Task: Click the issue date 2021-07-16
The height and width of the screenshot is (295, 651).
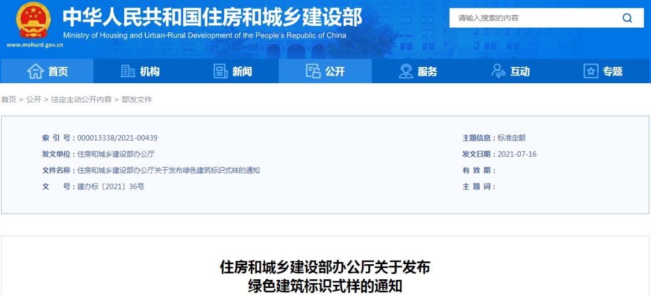Action: tap(517, 154)
